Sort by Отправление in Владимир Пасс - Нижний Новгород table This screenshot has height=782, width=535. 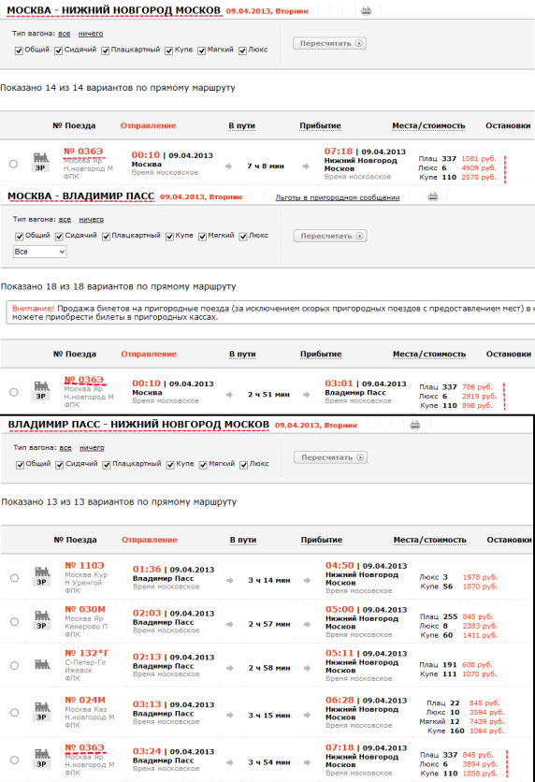click(150, 540)
